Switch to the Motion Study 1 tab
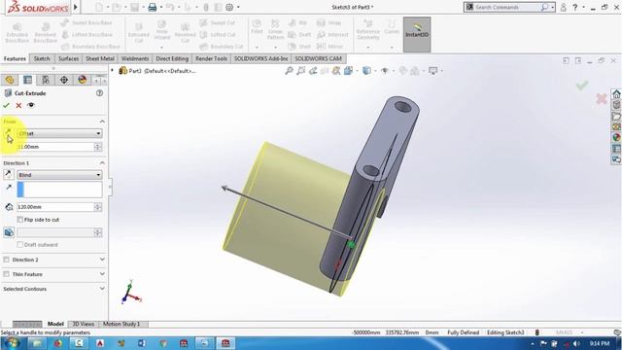The height and width of the screenshot is (350, 622). coord(121,324)
